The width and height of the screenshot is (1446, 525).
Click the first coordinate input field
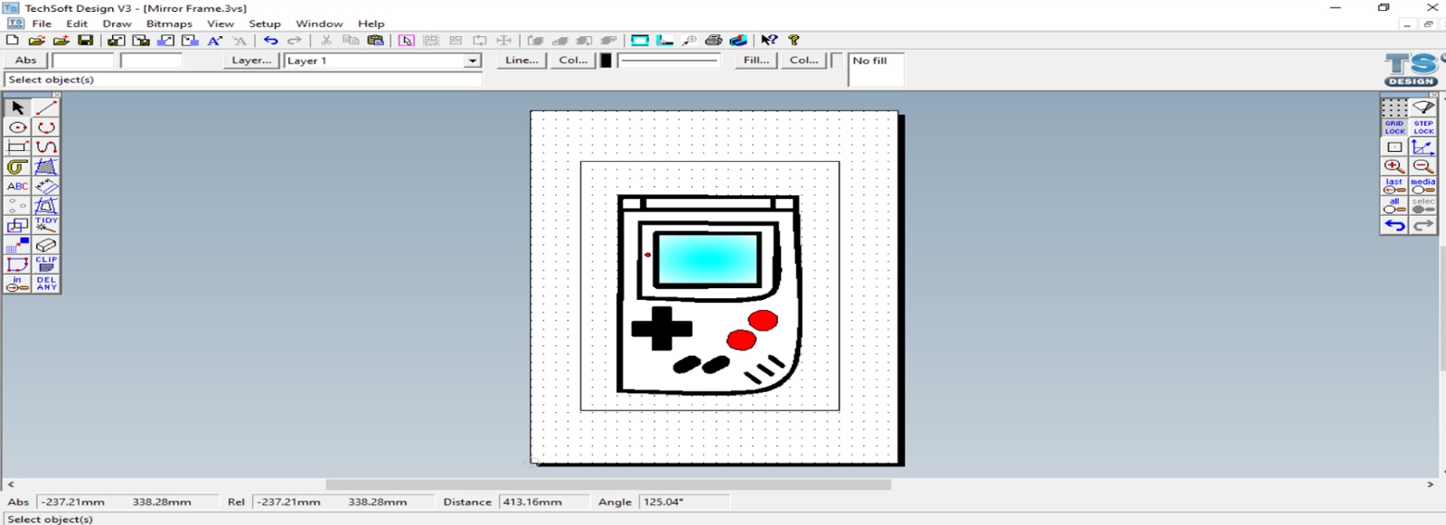click(x=83, y=61)
